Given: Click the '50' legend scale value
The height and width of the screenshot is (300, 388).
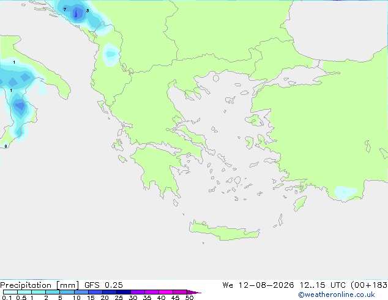Looking at the screenshot, I should 189,298.
